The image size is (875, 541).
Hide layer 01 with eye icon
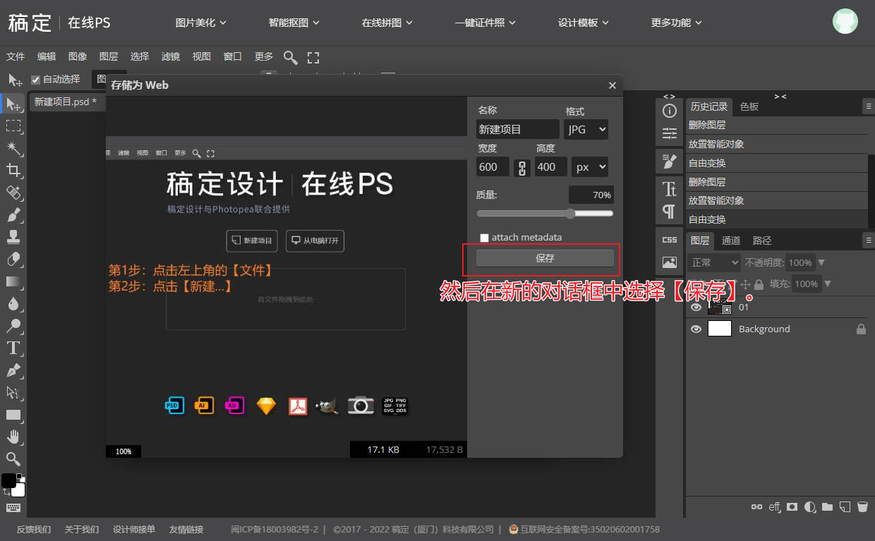click(696, 308)
